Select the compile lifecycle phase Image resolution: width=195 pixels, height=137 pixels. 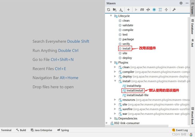[128, 30]
